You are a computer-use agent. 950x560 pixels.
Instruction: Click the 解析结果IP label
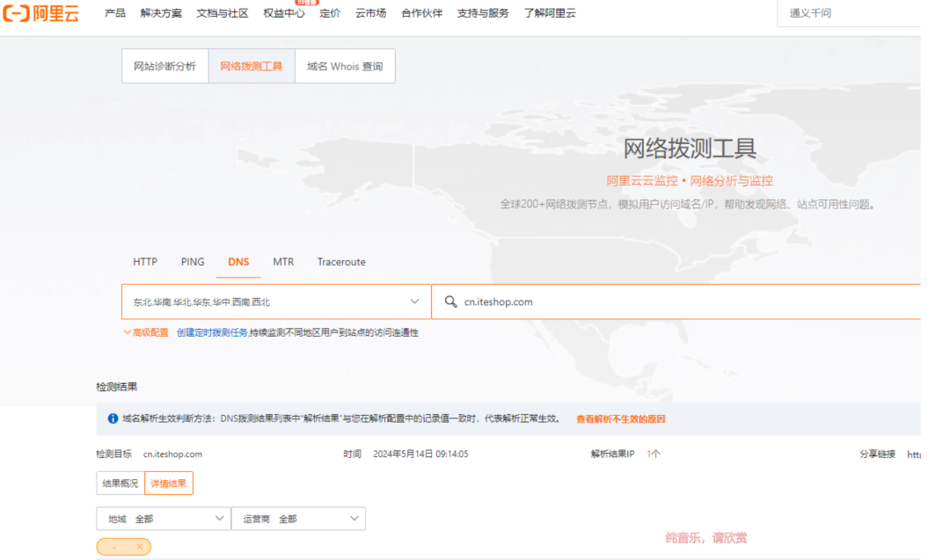point(612,454)
